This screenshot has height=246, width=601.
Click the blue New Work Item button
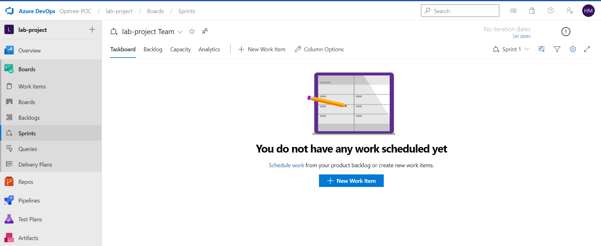pyautogui.click(x=351, y=181)
